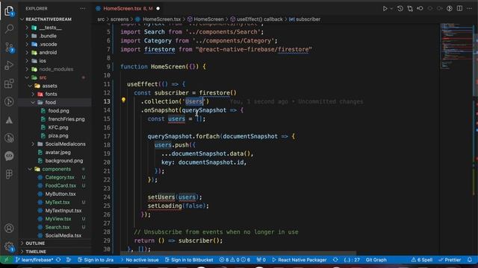Click the editor minimap
Screen dimensions: 478x268
(456, 45)
